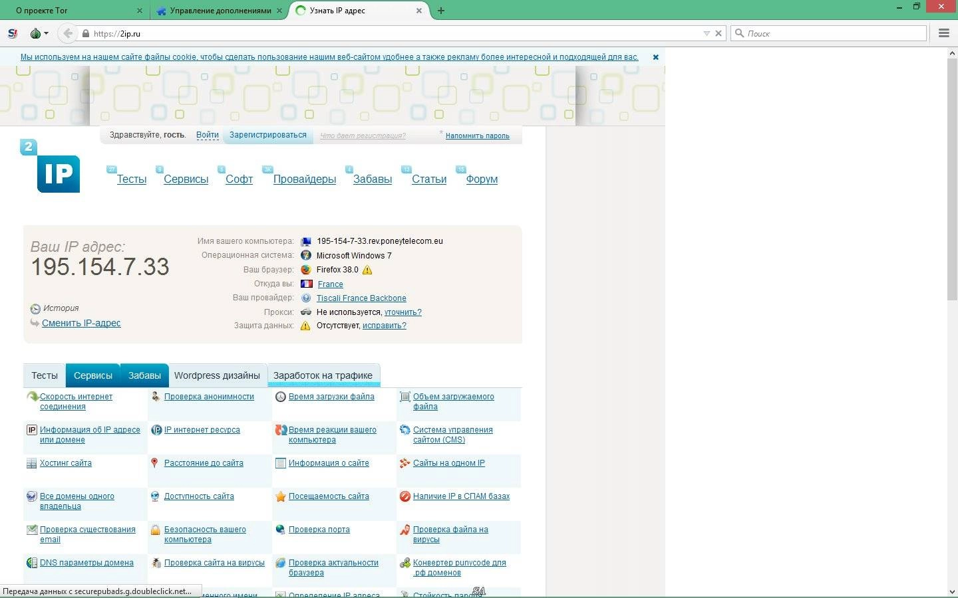958x598 pixels.
Task: Click the Проверка порта icon
Action: (281, 530)
